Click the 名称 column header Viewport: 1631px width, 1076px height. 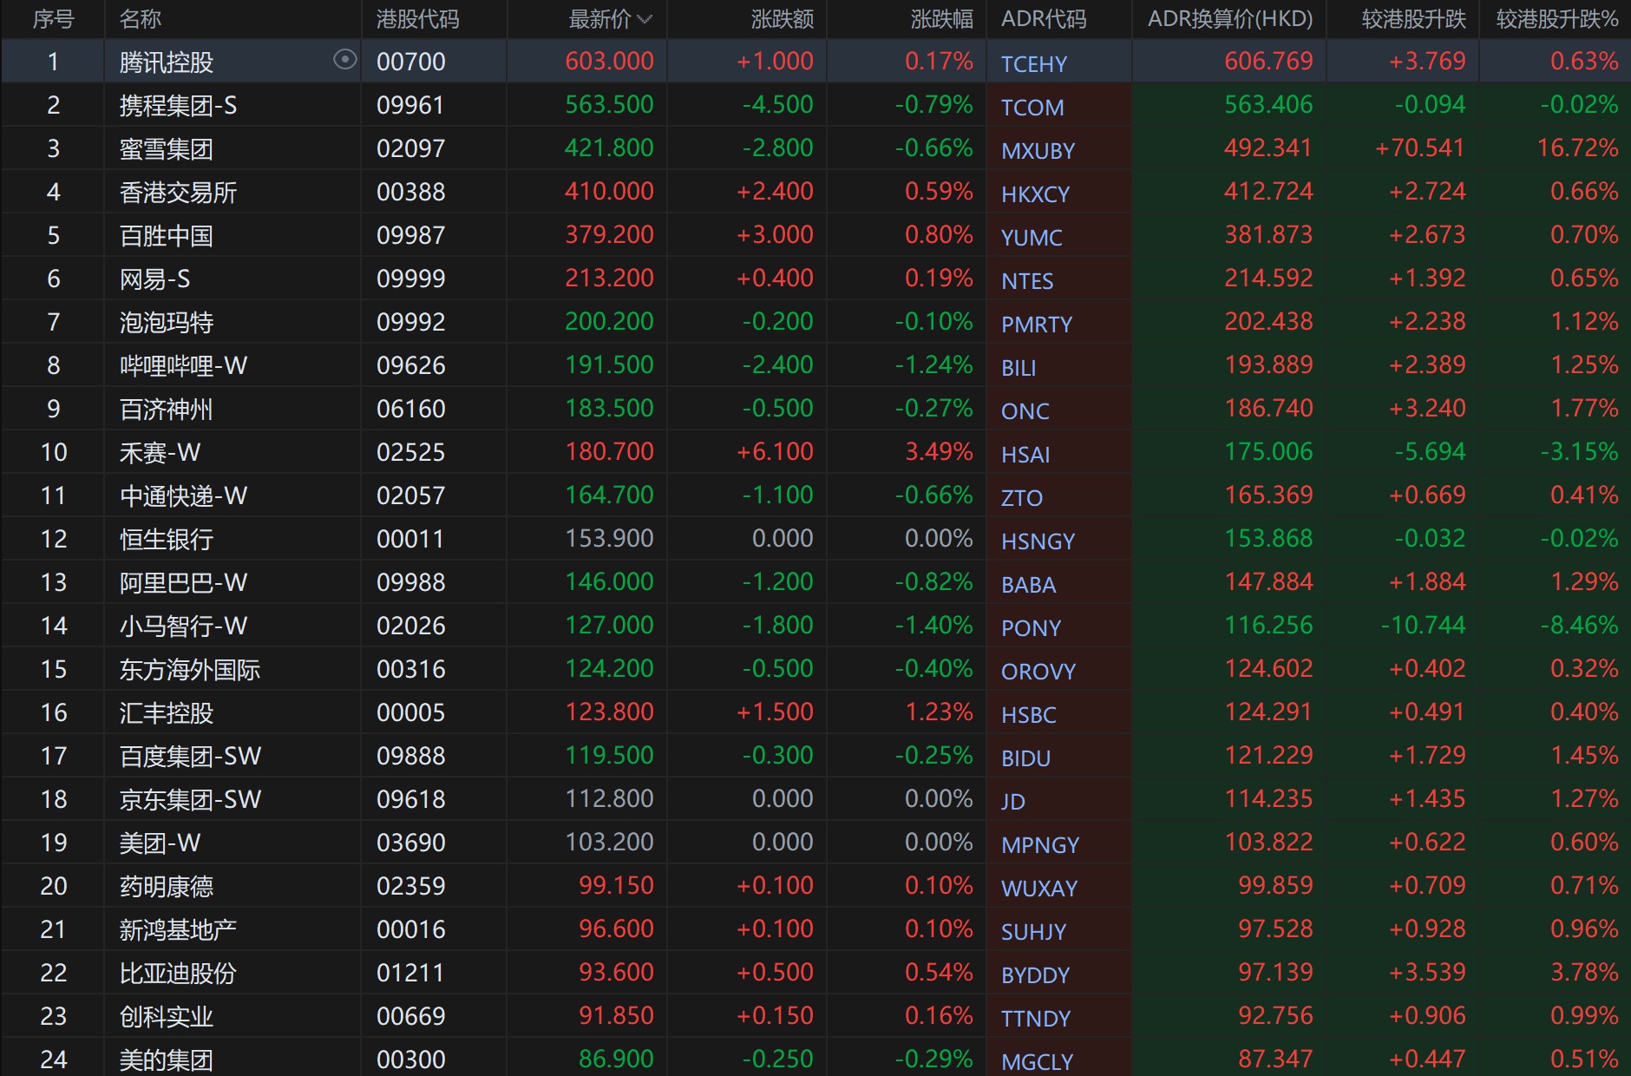point(141,20)
